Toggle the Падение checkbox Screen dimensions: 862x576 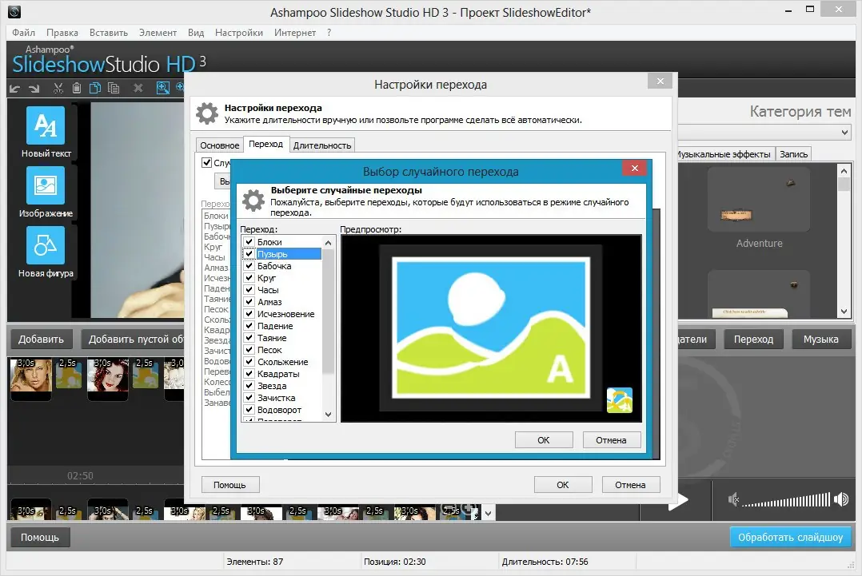[249, 326]
